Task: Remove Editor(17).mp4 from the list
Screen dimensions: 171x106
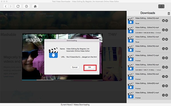Action: click(x=166, y=58)
